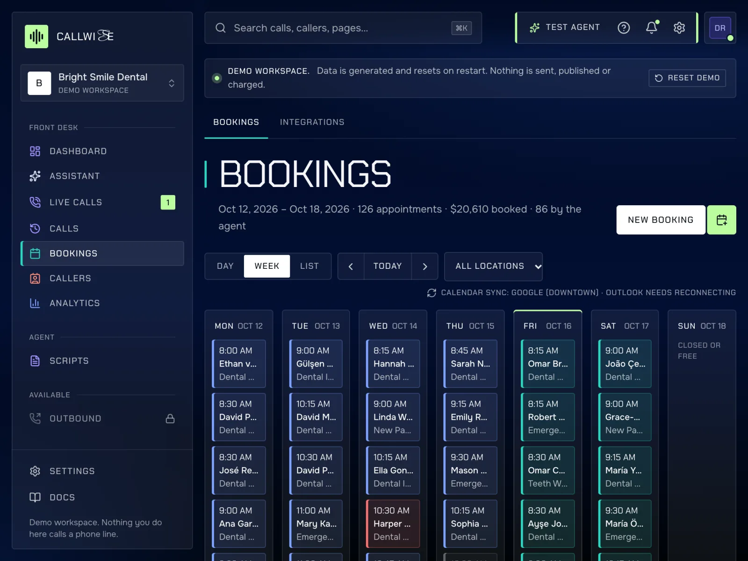Click the calendar sync refresh icon
The image size is (748, 561).
pos(432,293)
